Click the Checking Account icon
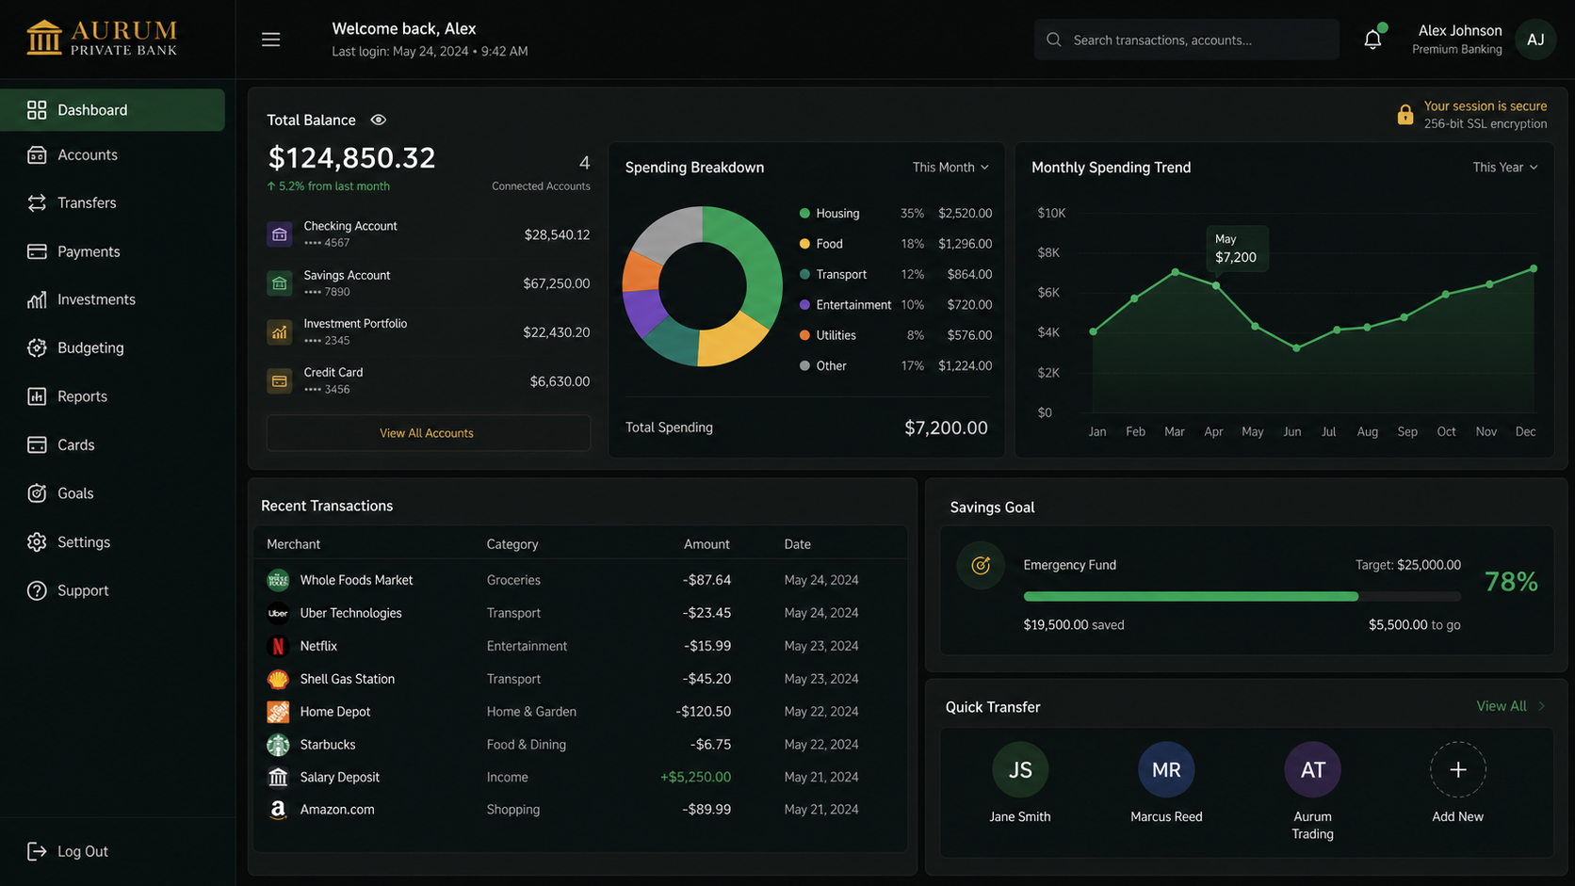The width and height of the screenshot is (1575, 886). [279, 234]
